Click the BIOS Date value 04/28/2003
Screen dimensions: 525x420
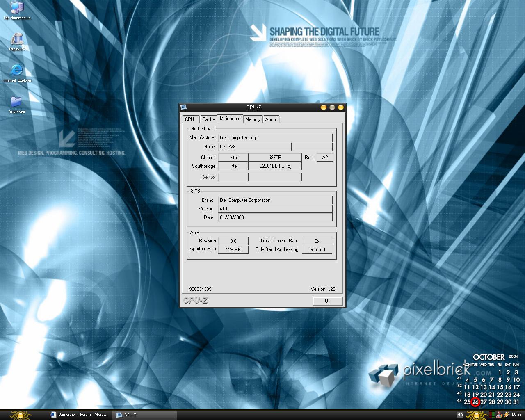click(275, 217)
